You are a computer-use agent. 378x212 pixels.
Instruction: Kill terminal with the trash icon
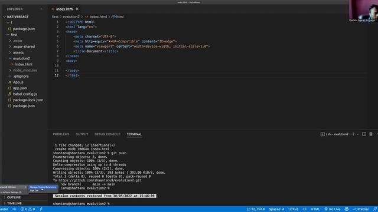(x=371, y=134)
